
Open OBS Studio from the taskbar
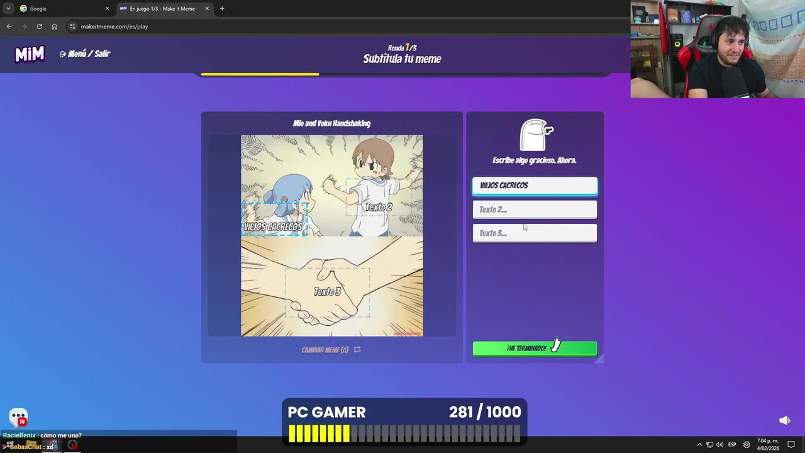click(72, 445)
